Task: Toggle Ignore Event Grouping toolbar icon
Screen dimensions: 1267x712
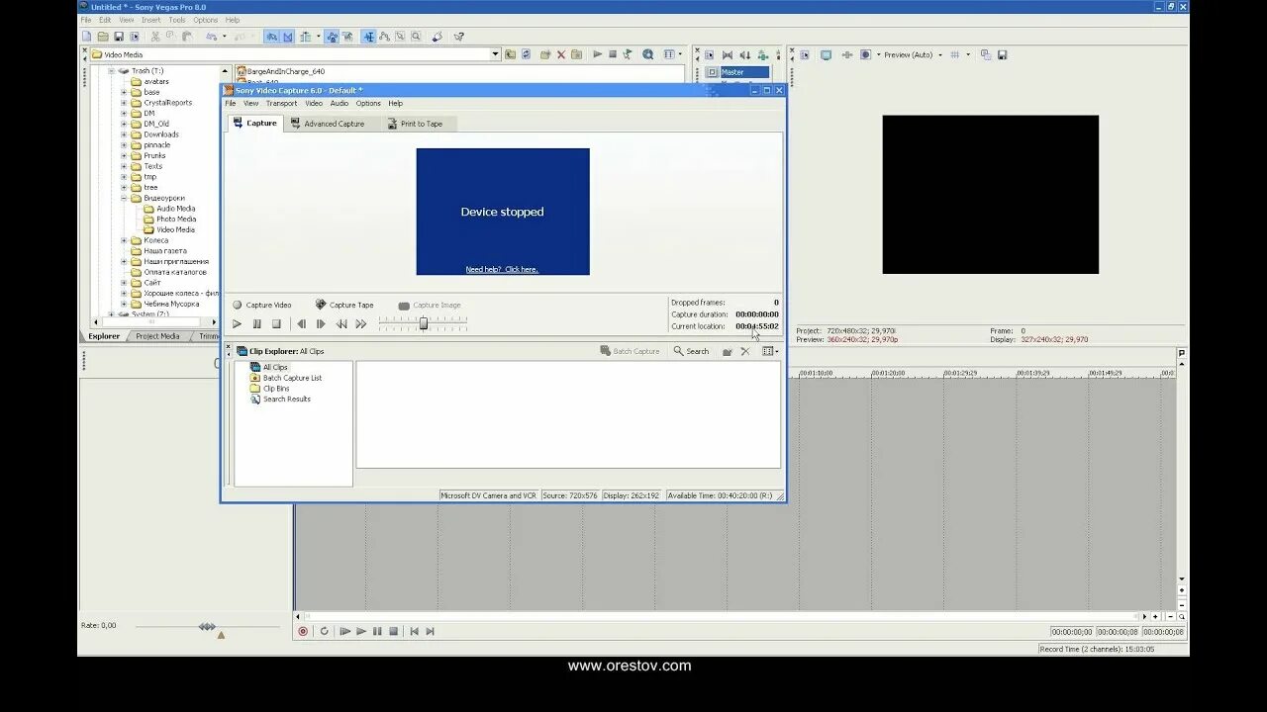Action: coord(347,37)
